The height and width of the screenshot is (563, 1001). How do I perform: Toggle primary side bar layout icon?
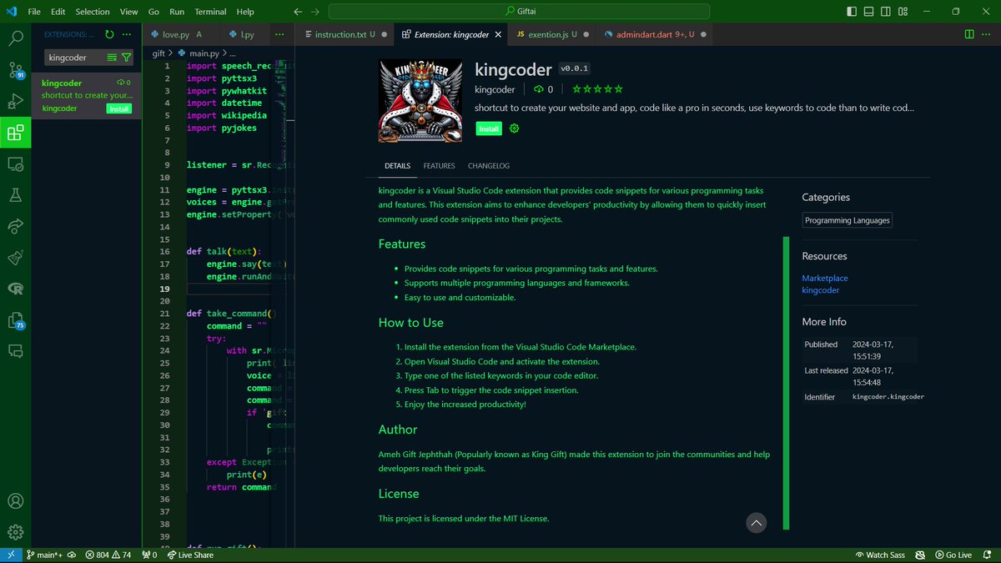851,12
